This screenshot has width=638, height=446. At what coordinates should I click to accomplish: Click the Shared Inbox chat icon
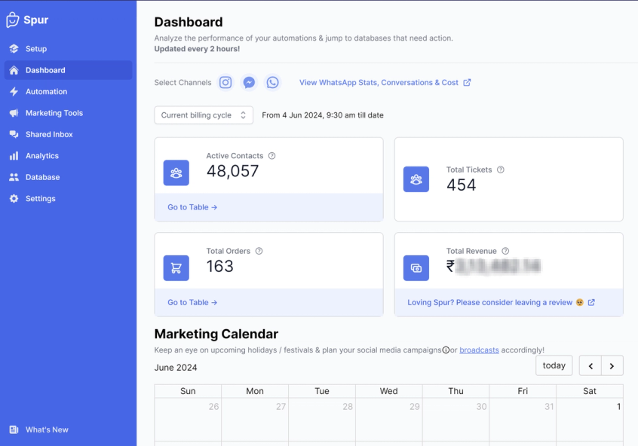14,134
